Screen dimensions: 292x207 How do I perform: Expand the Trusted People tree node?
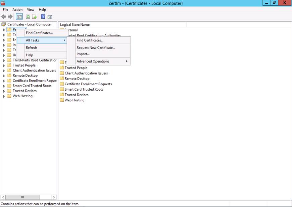[x=4, y=66]
